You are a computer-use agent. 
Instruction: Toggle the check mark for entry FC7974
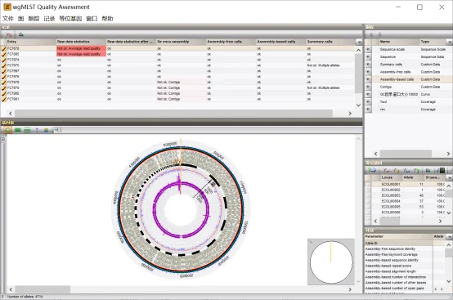[4, 60]
